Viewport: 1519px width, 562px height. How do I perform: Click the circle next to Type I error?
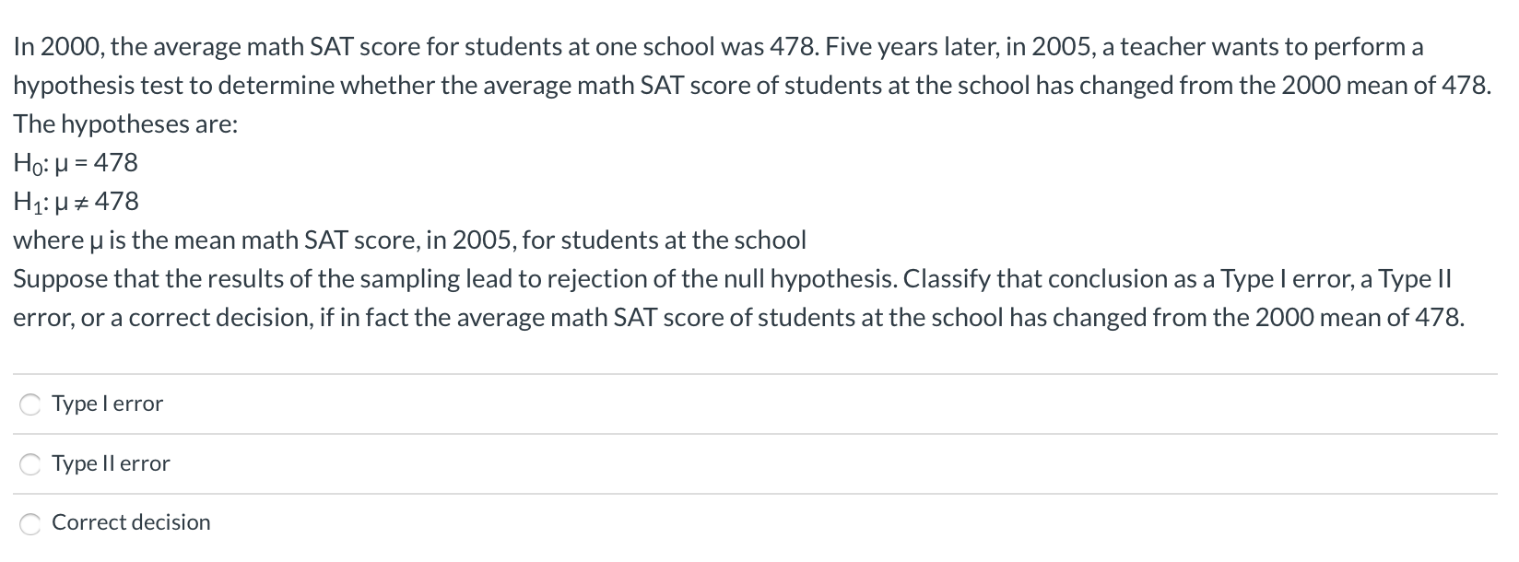(x=29, y=404)
